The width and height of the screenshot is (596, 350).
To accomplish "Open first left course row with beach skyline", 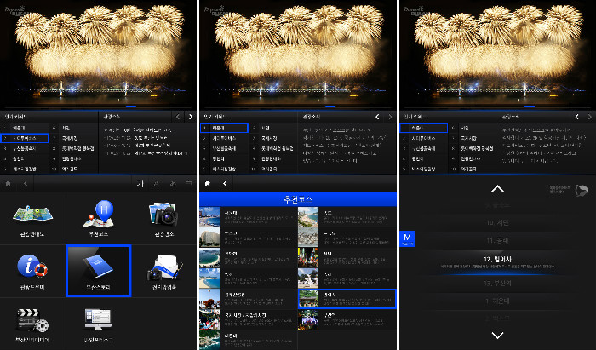I will tap(249, 216).
